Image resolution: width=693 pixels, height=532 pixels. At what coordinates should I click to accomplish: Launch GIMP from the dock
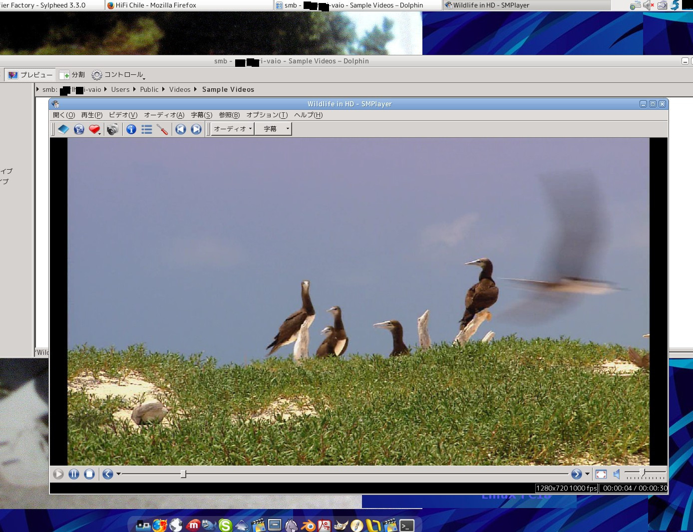[341, 525]
